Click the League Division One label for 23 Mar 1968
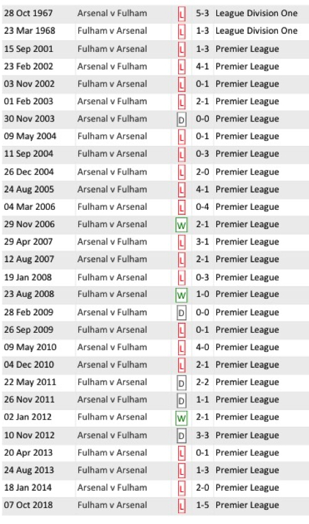Image resolution: width=309 pixels, height=524 pixels. pyautogui.click(x=257, y=31)
